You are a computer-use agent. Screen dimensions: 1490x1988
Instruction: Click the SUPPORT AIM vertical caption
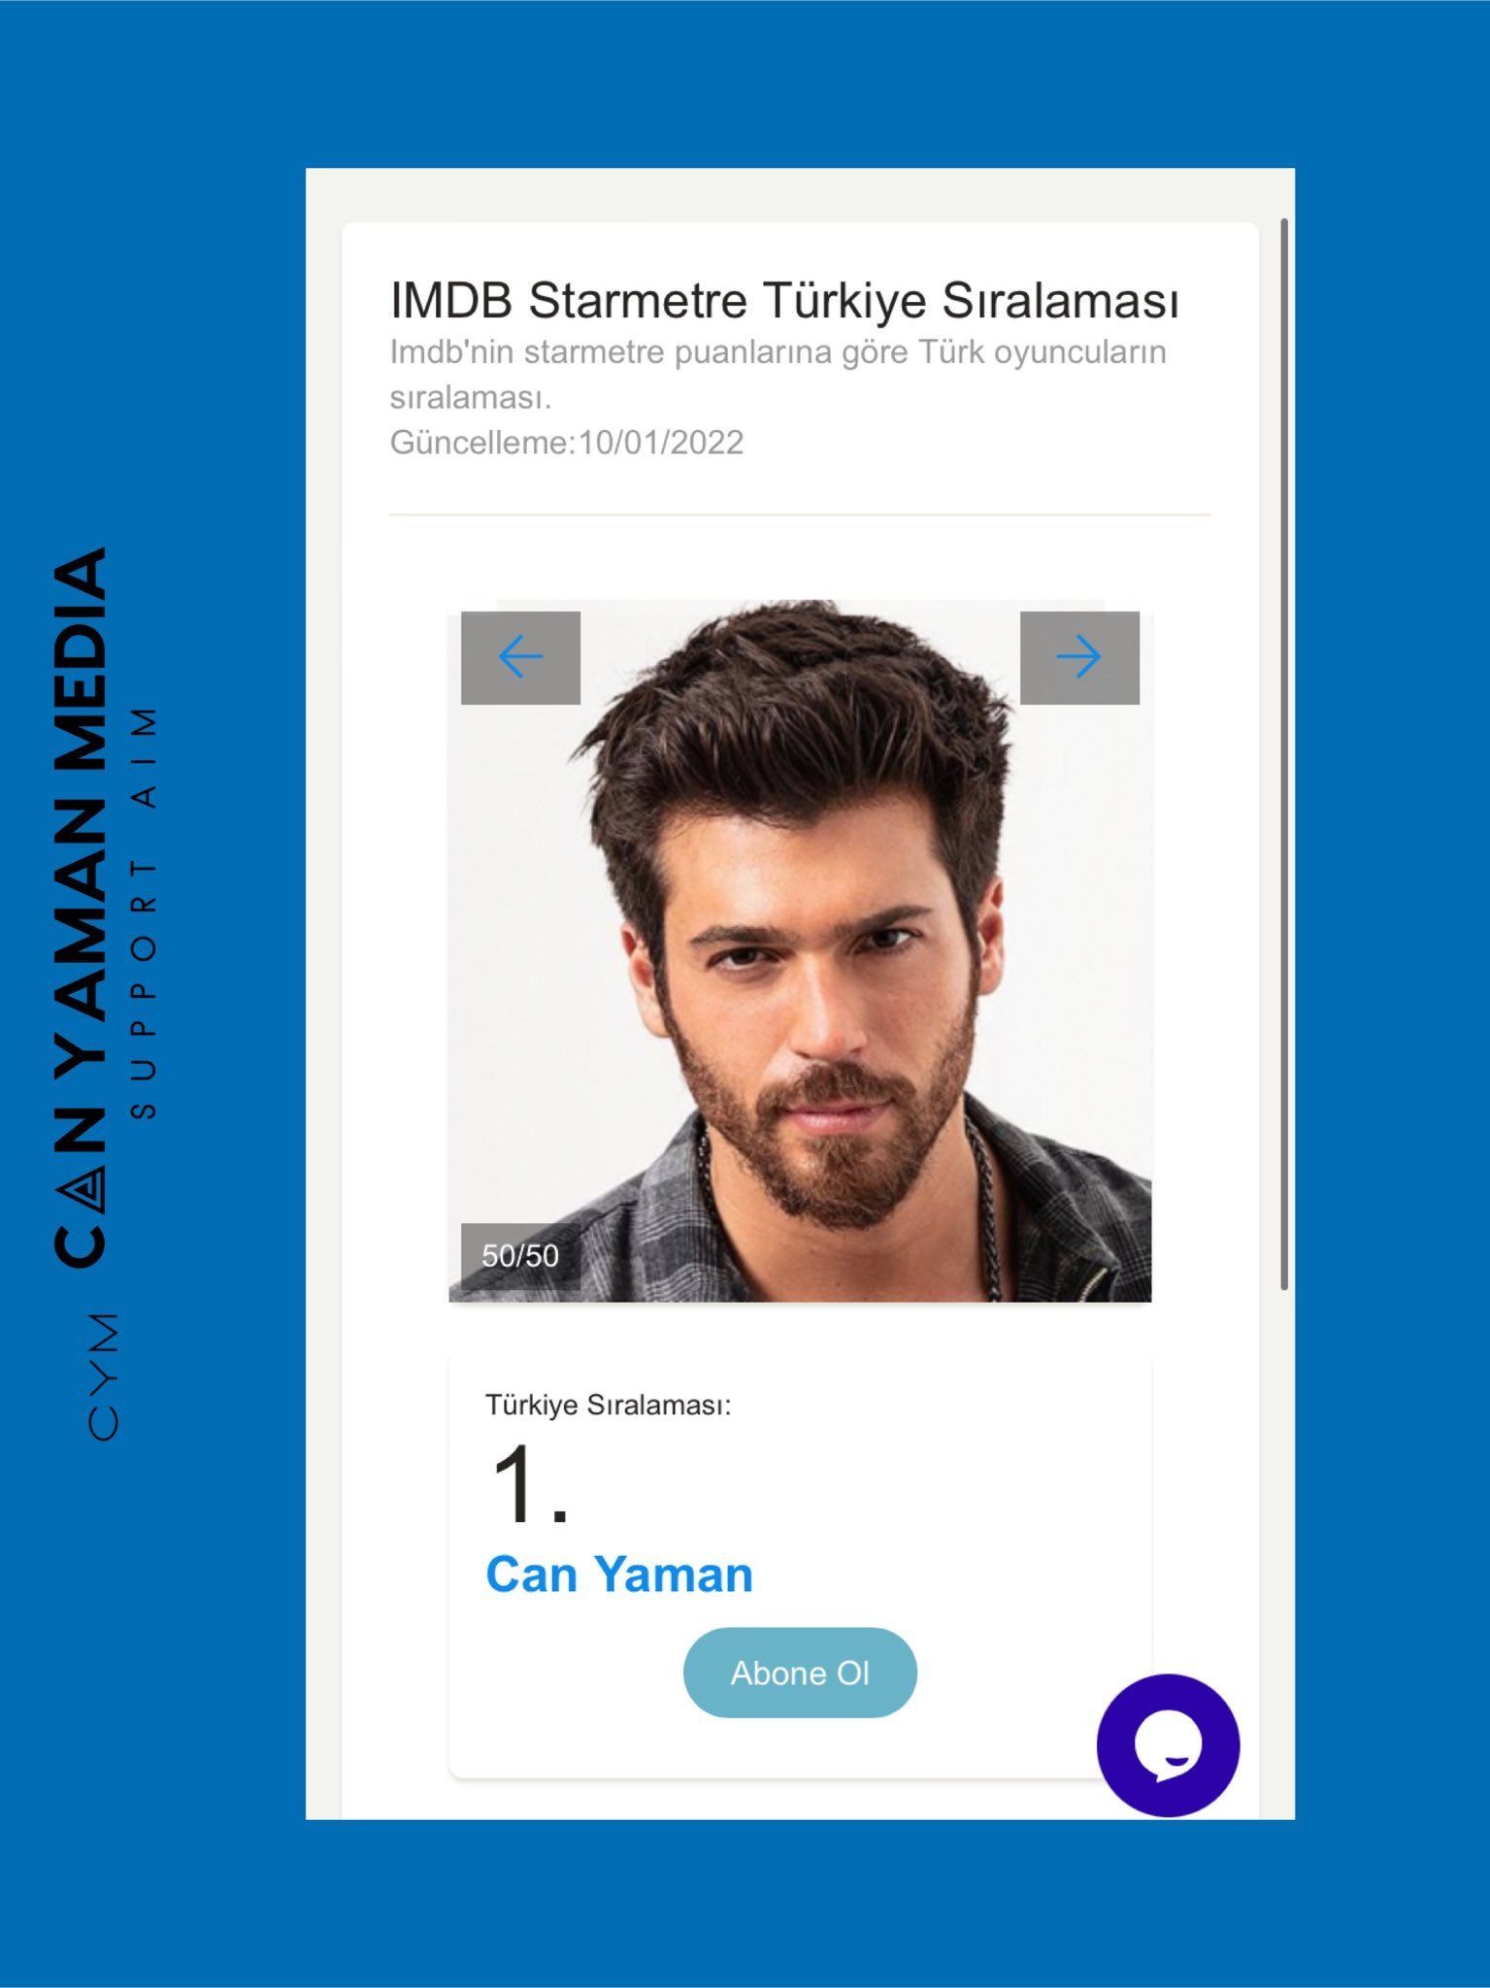[143, 913]
